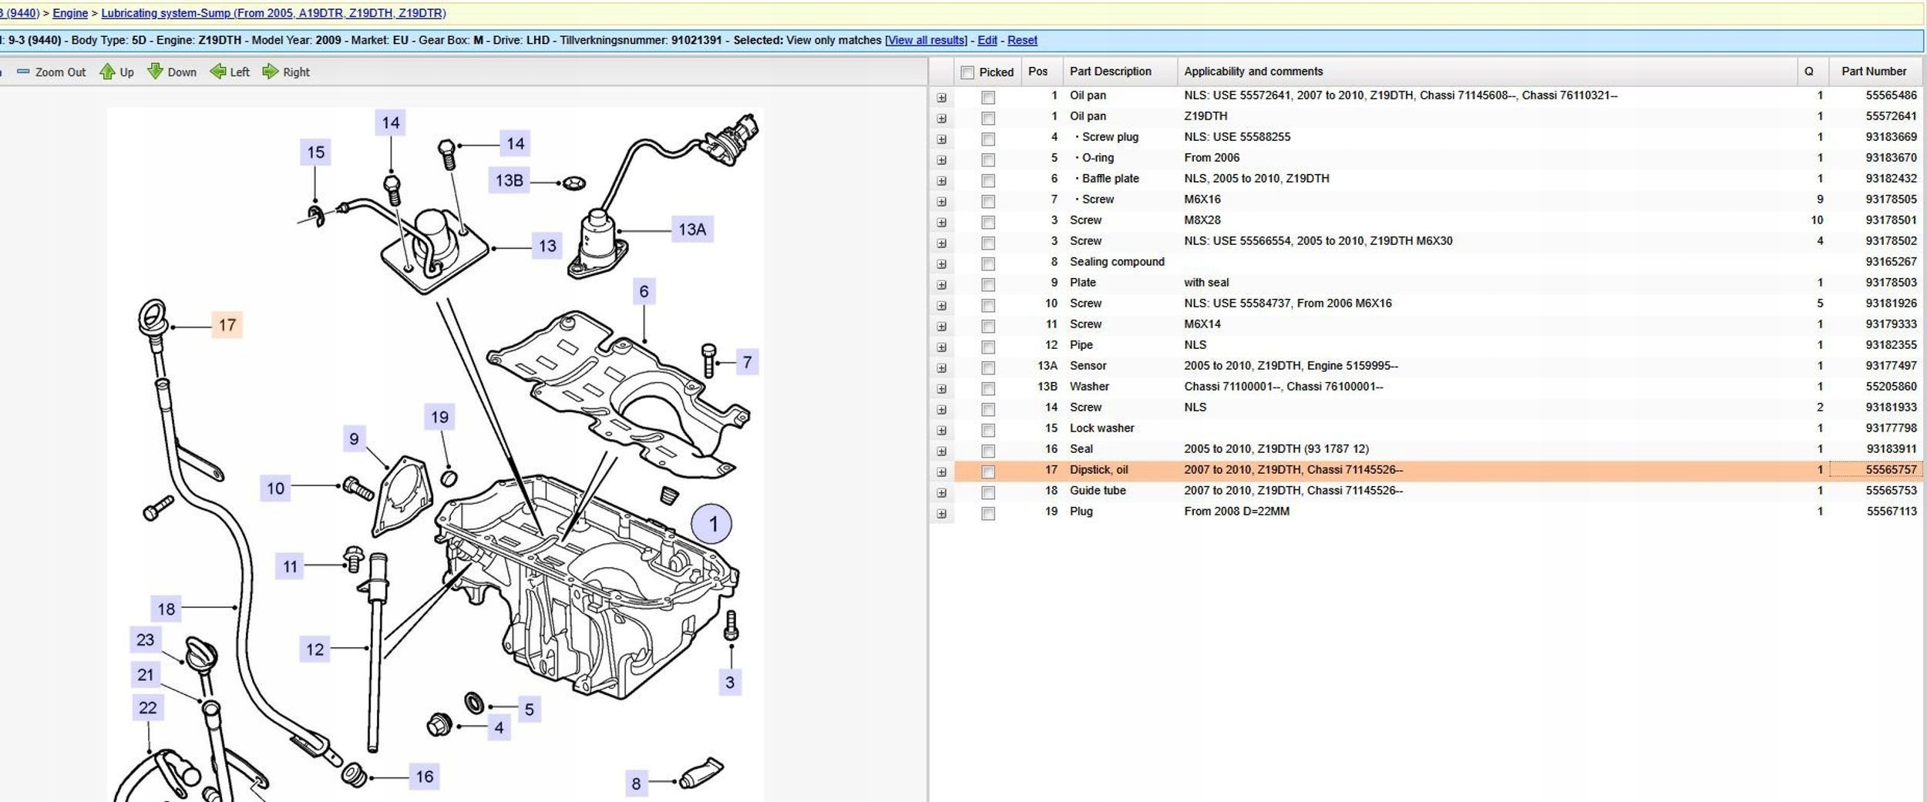1927x802 pixels.
Task: Select callout 17 on the diagram
Action: click(x=227, y=325)
